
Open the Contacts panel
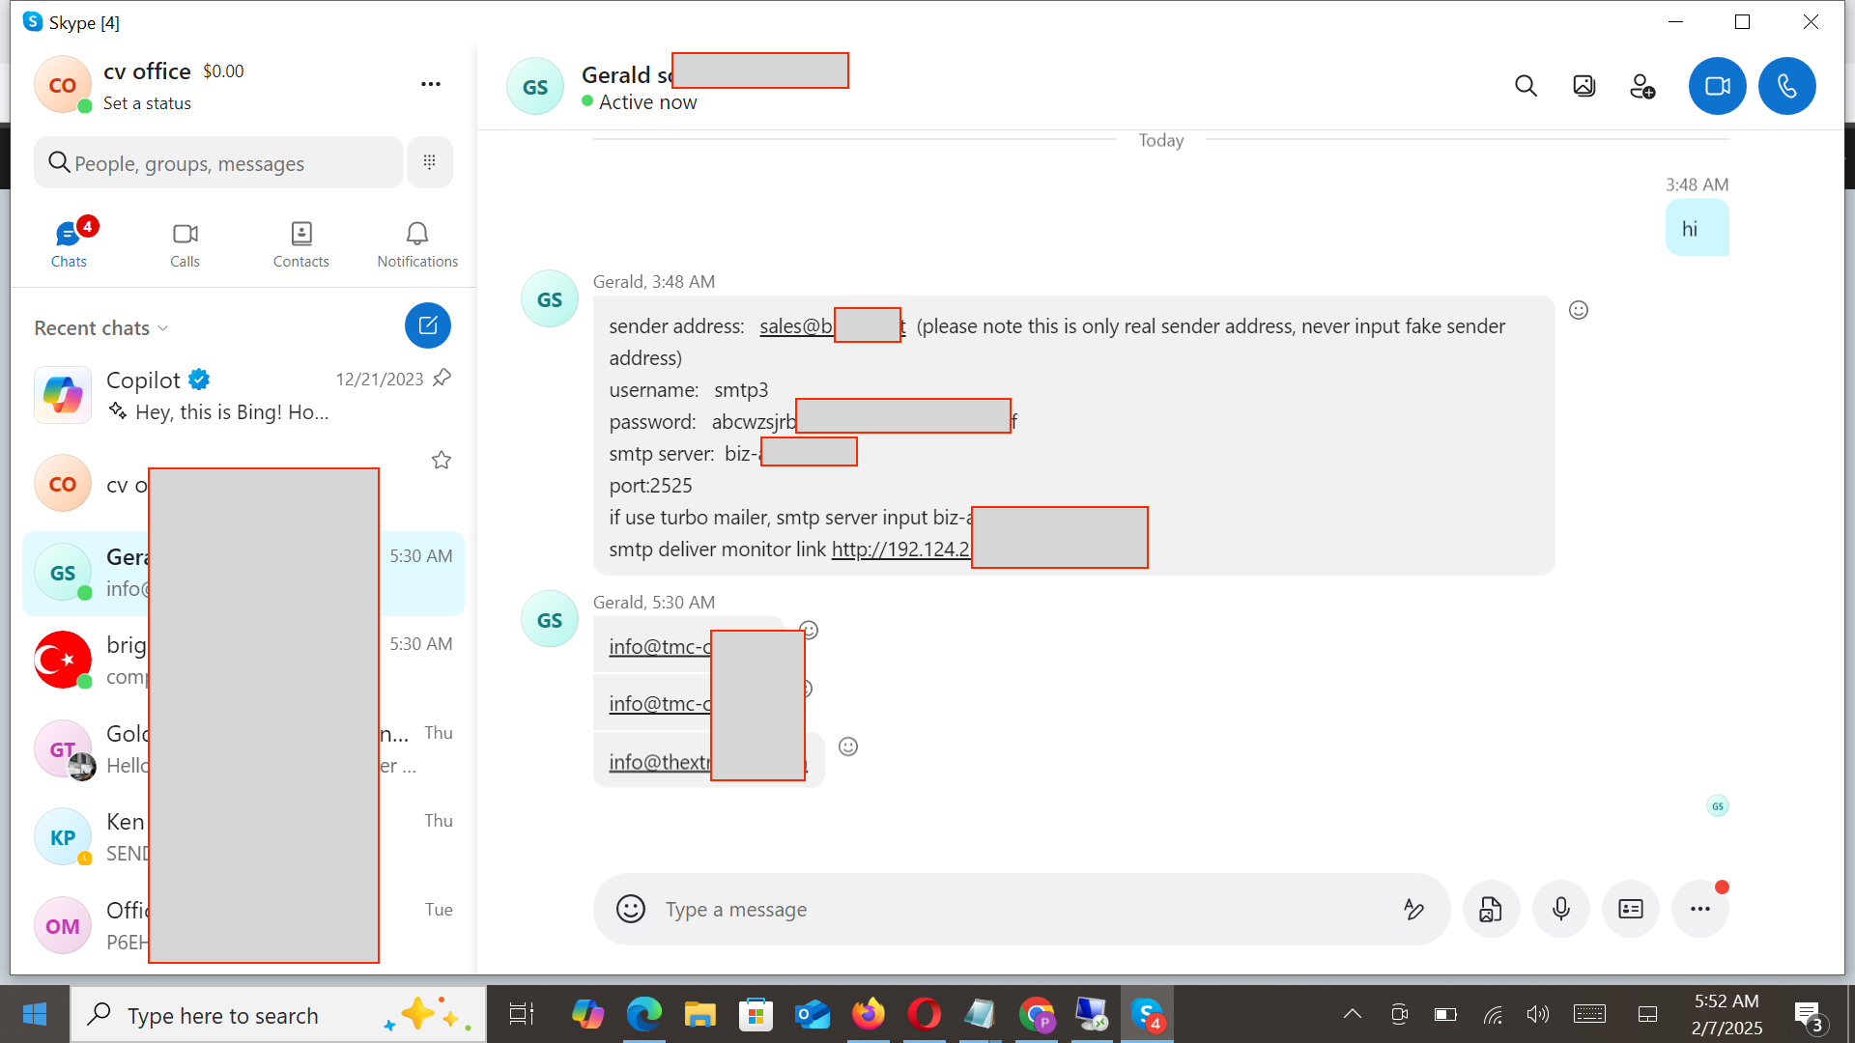pos(300,241)
